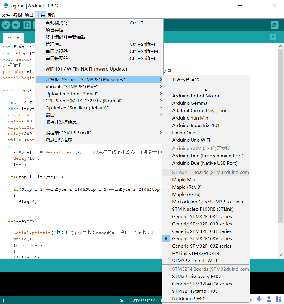Click the New Sketch toolbar icon
Screen dimensions: 284x304
click(27, 25)
